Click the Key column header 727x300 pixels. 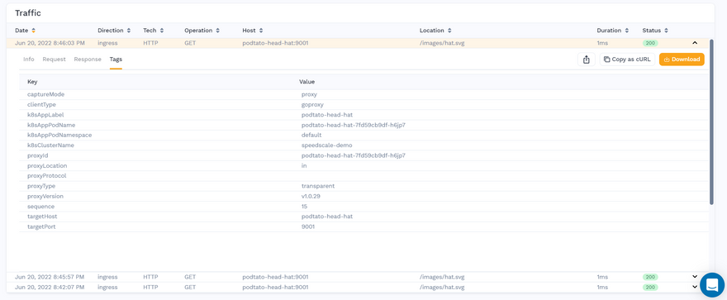click(x=32, y=82)
